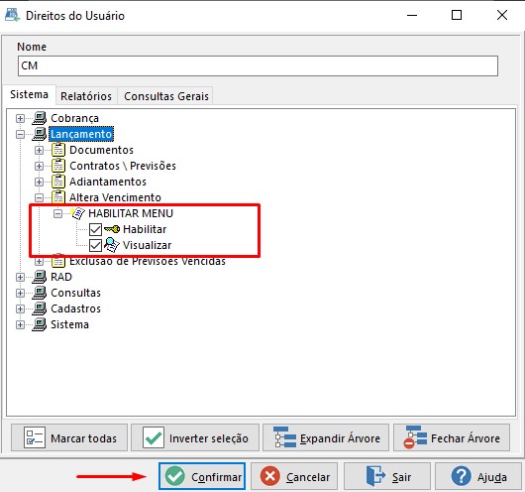Uncheck the Visualizar checkbox

(95, 245)
